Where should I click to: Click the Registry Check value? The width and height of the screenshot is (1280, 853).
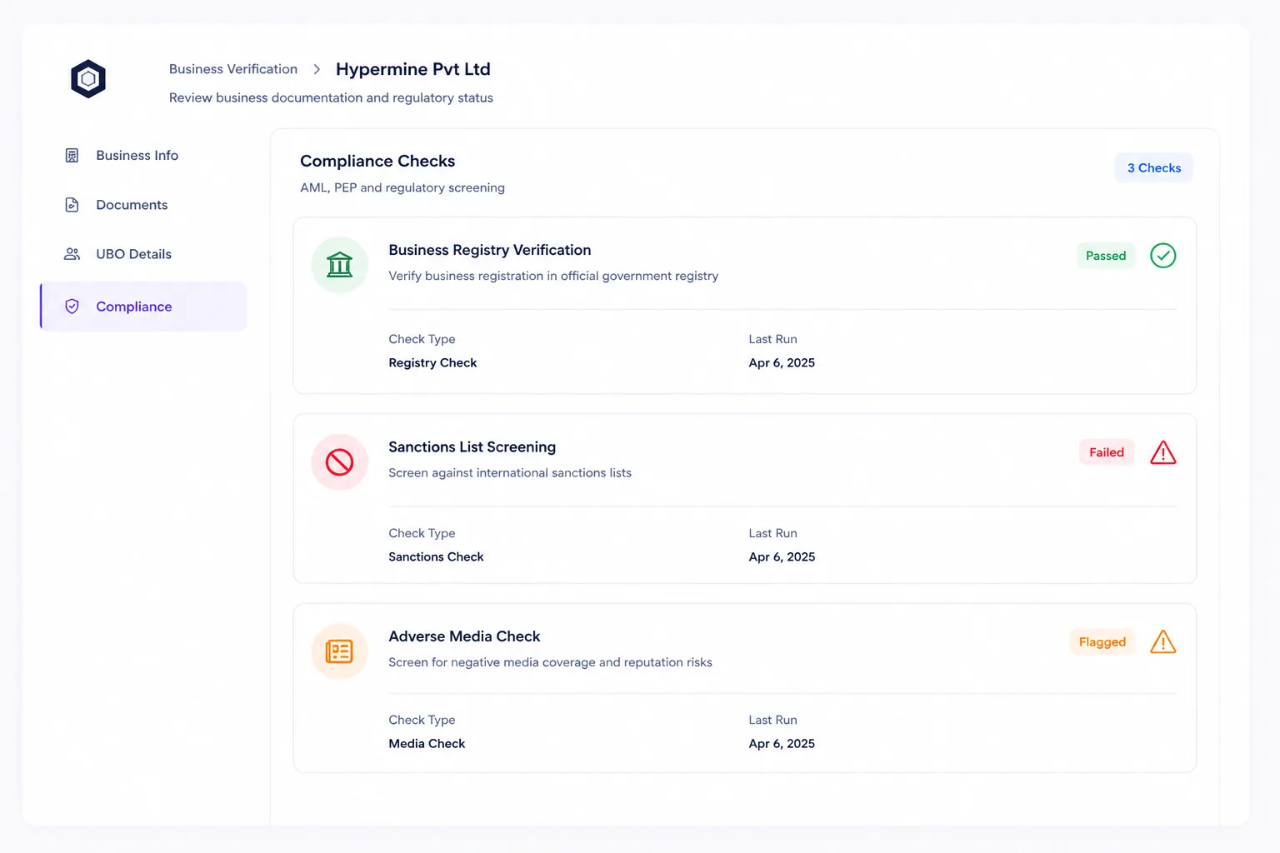tap(432, 363)
